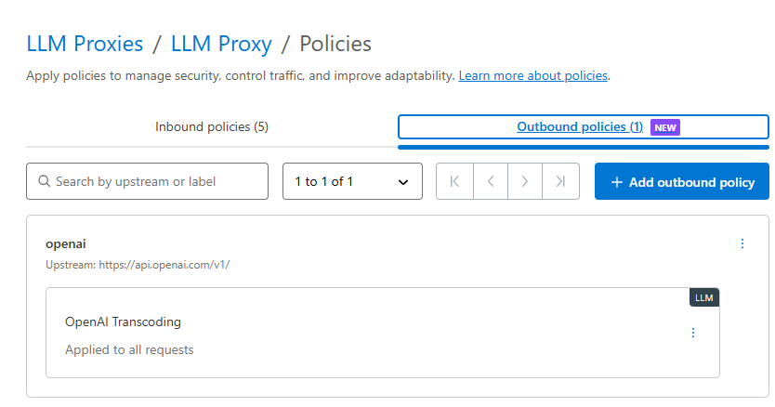Navigate to LLM Proxies breadcrumb
Image resolution: width=775 pixels, height=407 pixels.
[85, 44]
